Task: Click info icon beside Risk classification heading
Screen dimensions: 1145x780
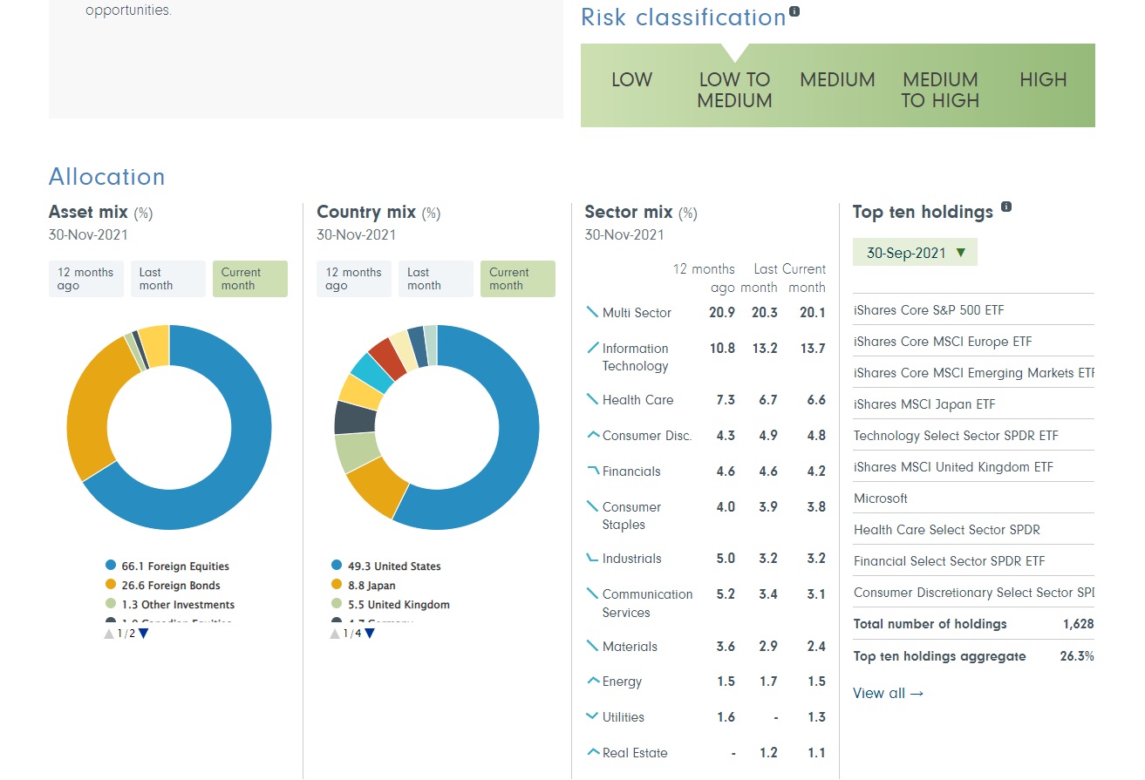Action: click(x=794, y=12)
